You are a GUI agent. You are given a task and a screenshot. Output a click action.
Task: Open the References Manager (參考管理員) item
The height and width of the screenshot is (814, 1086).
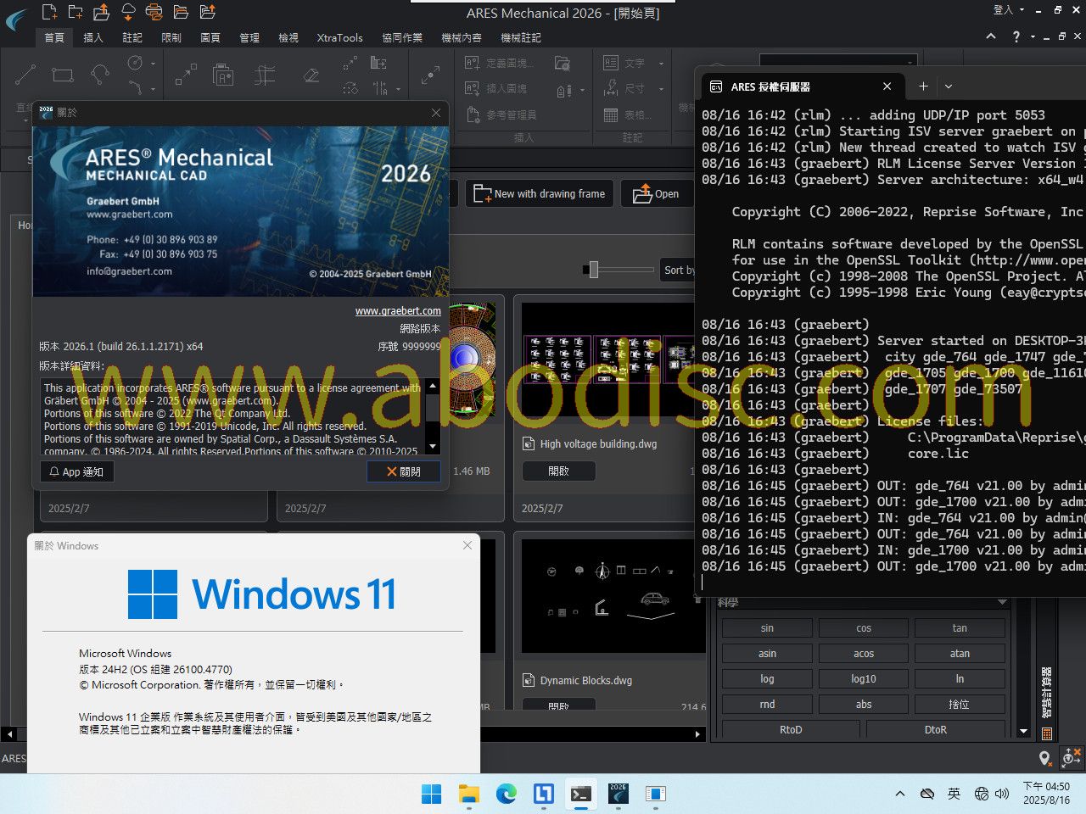pos(501,114)
